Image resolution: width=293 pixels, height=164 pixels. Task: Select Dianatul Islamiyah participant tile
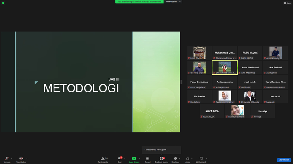(x=237, y=111)
